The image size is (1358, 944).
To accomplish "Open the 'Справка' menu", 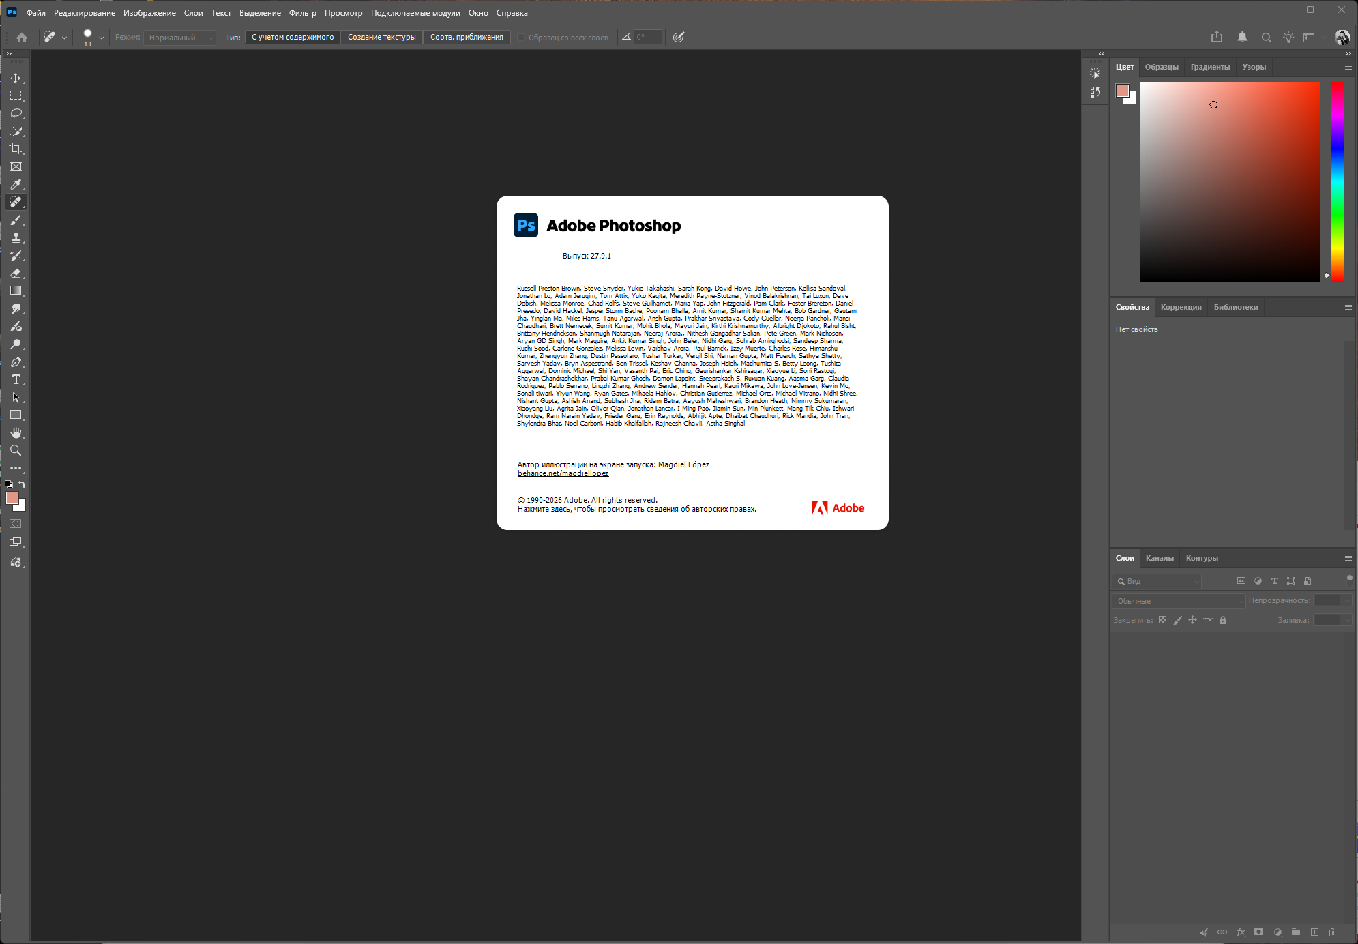I will click(512, 13).
